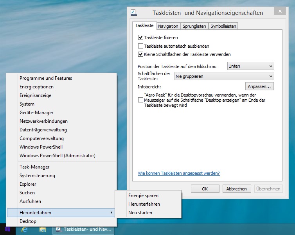Close the Taskleisten properties dialog

tap(280, 11)
